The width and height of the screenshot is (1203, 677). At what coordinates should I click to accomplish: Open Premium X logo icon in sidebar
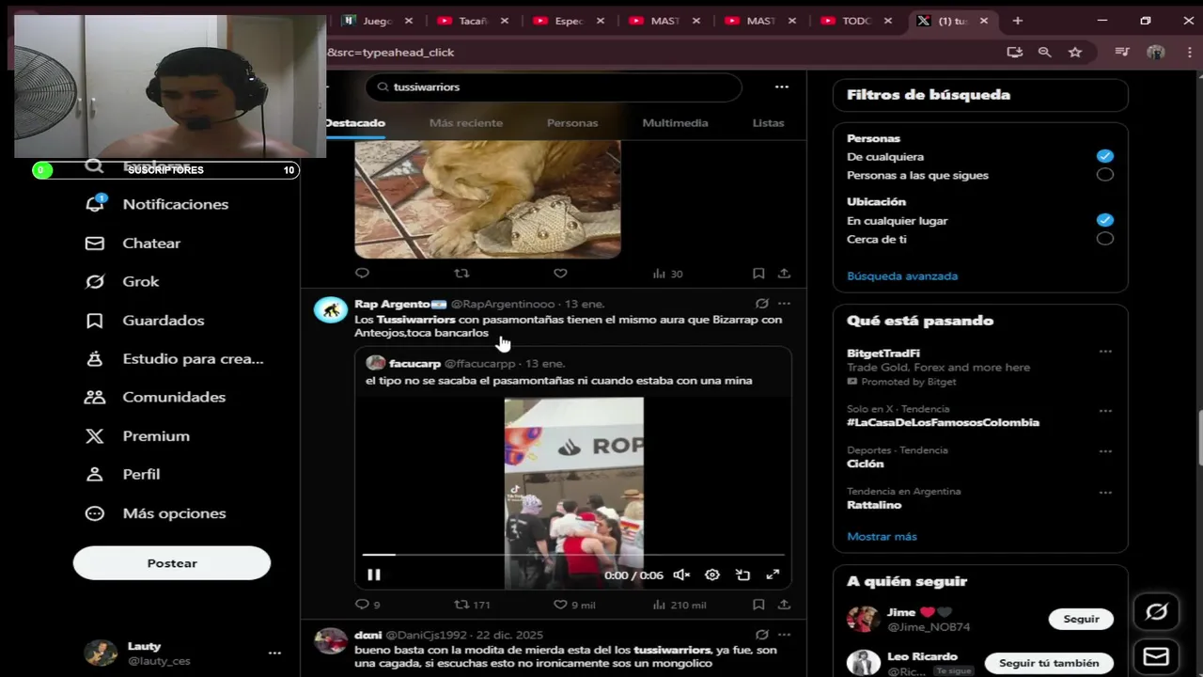tap(95, 435)
